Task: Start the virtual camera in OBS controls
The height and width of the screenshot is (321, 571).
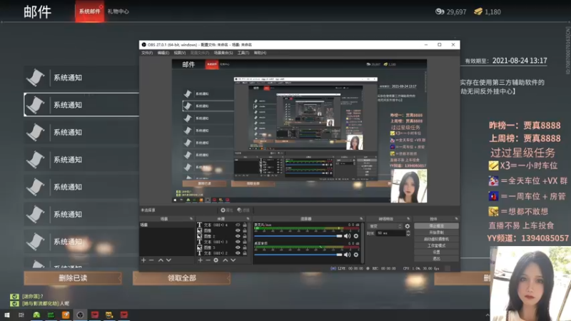Action: [x=436, y=239]
